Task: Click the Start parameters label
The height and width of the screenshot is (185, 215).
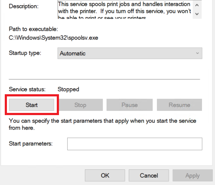Action: pos(31,144)
